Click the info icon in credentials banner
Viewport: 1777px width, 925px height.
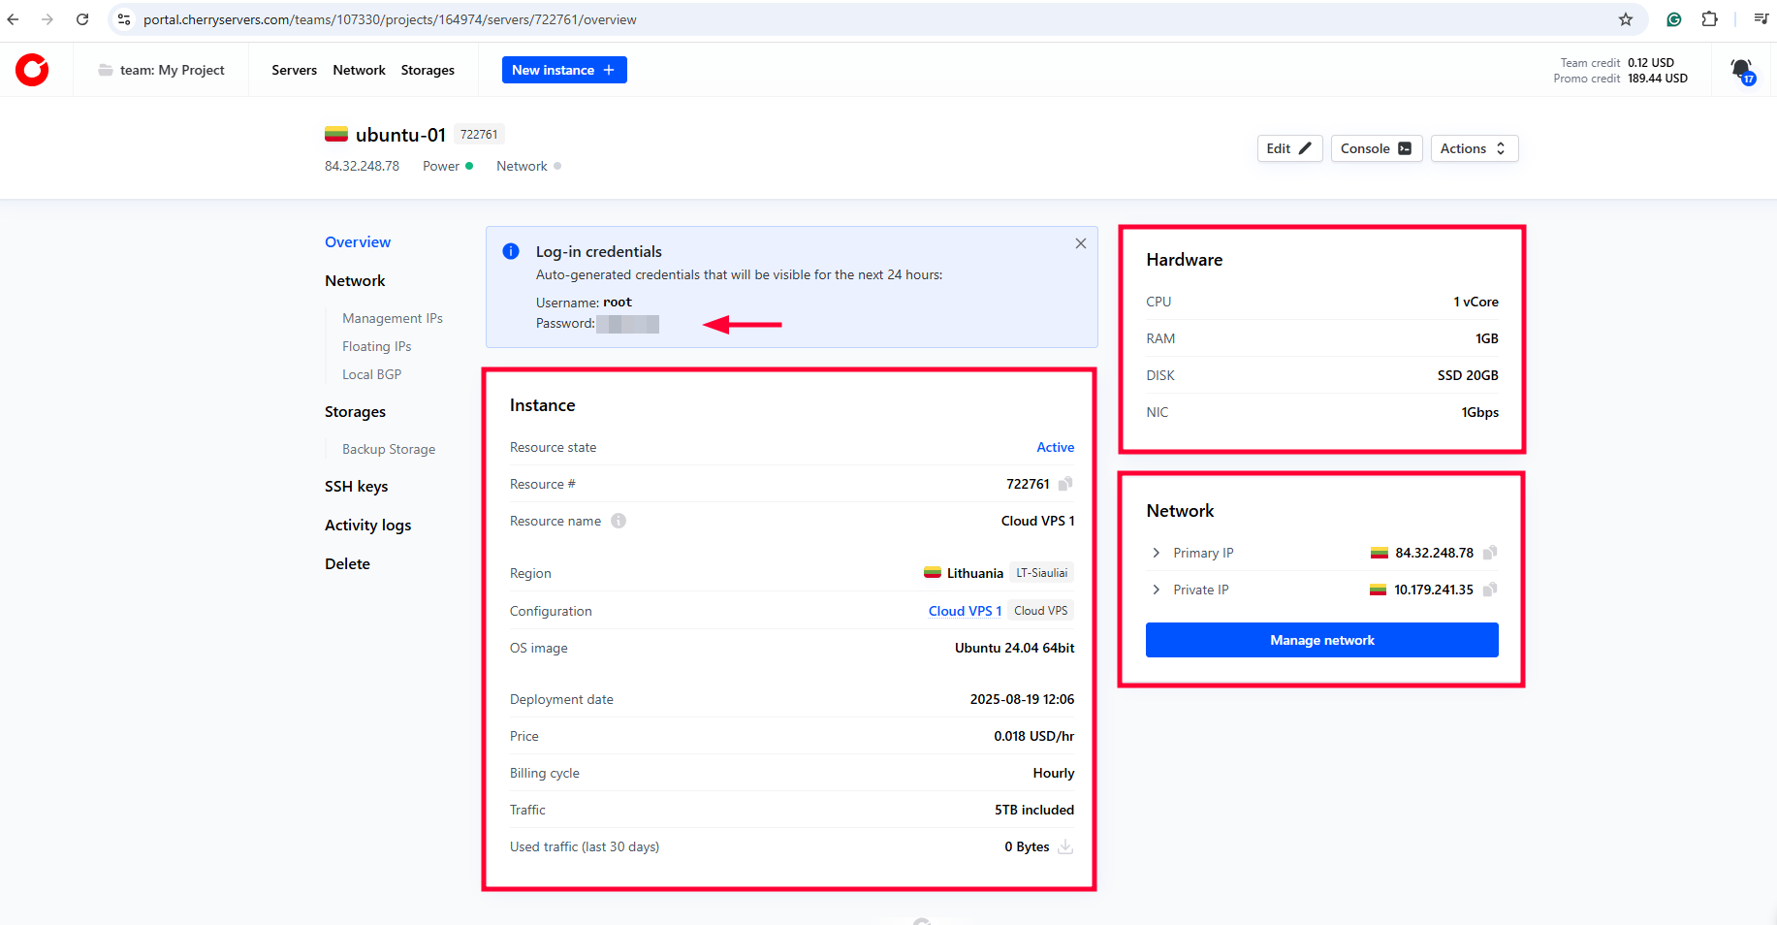(x=511, y=250)
